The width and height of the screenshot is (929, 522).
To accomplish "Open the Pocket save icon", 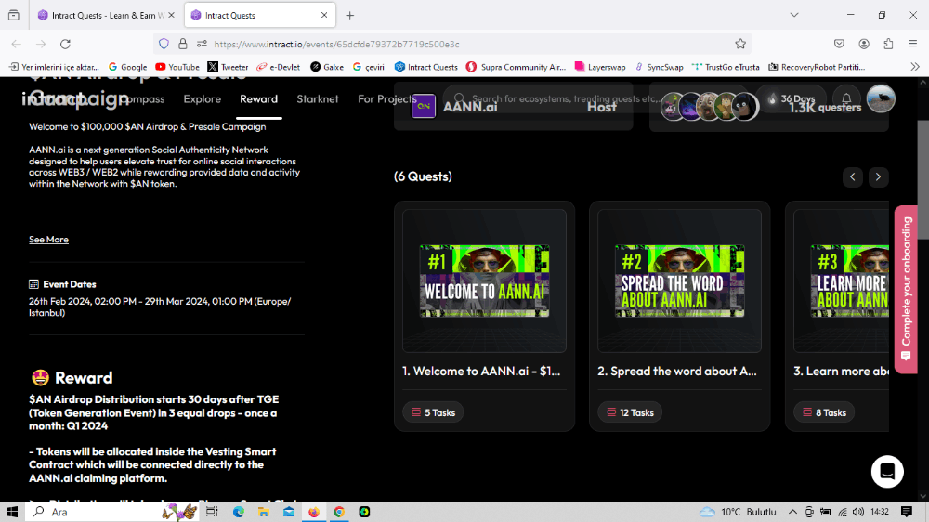I will 839,44.
